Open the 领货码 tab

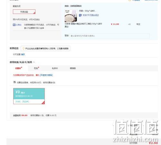(x=73, y=68)
